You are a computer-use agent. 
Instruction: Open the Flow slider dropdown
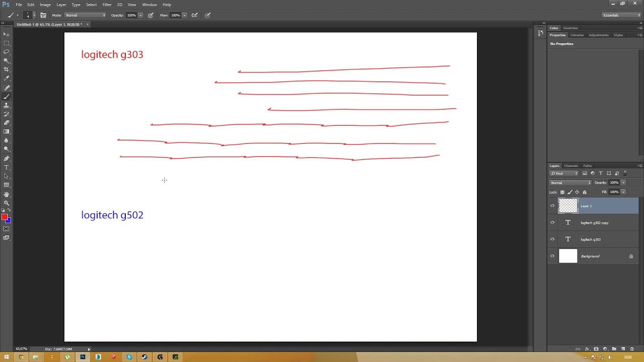(x=185, y=15)
